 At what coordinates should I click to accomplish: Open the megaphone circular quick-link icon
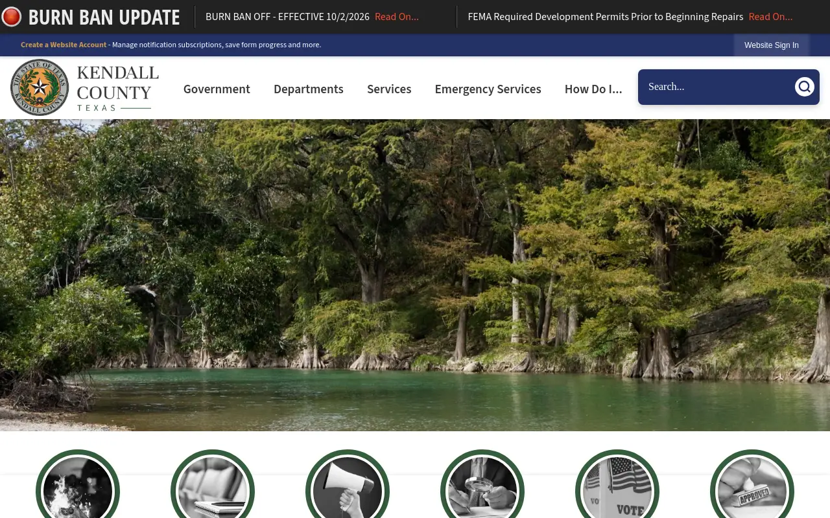coord(348,484)
